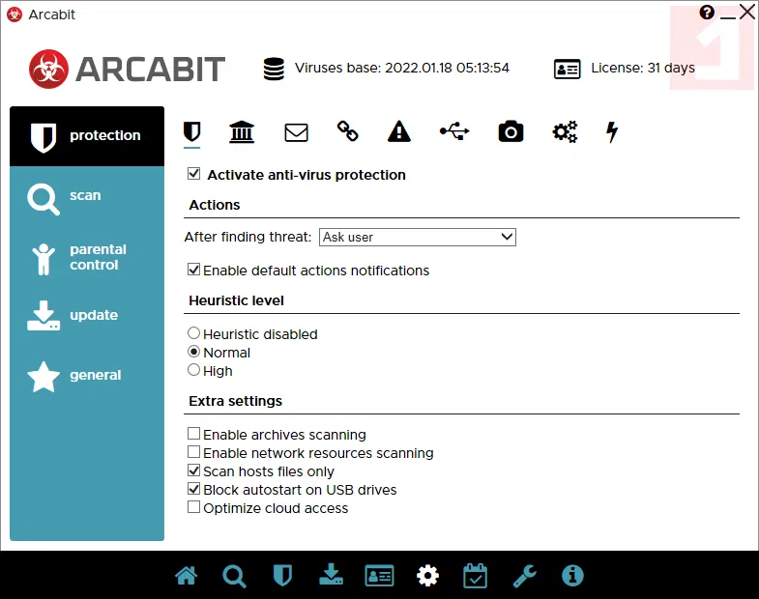Screen dimensions: 759x599
Task: Toggle Enable default actions notifications checkbox
Action: point(193,269)
